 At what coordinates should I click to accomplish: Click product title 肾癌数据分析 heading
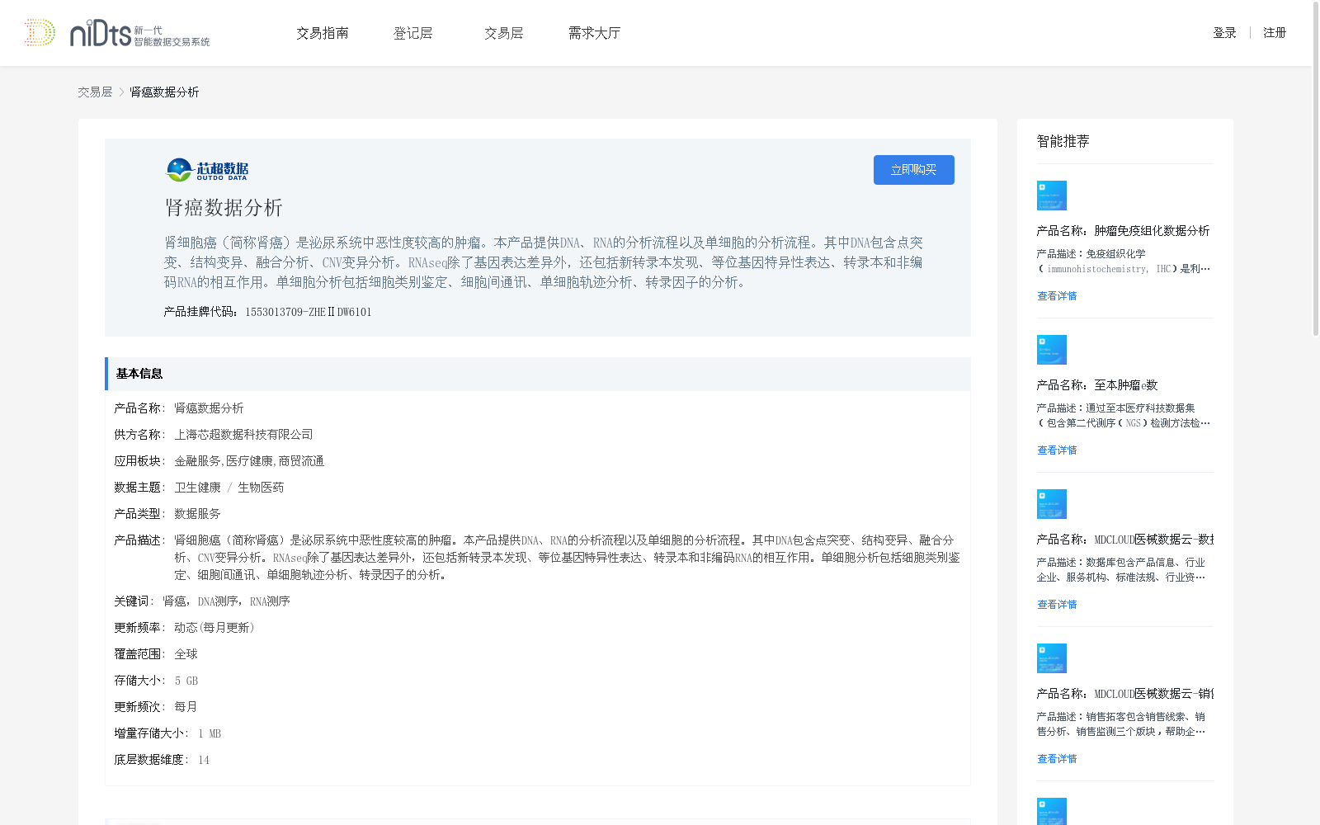pos(224,208)
